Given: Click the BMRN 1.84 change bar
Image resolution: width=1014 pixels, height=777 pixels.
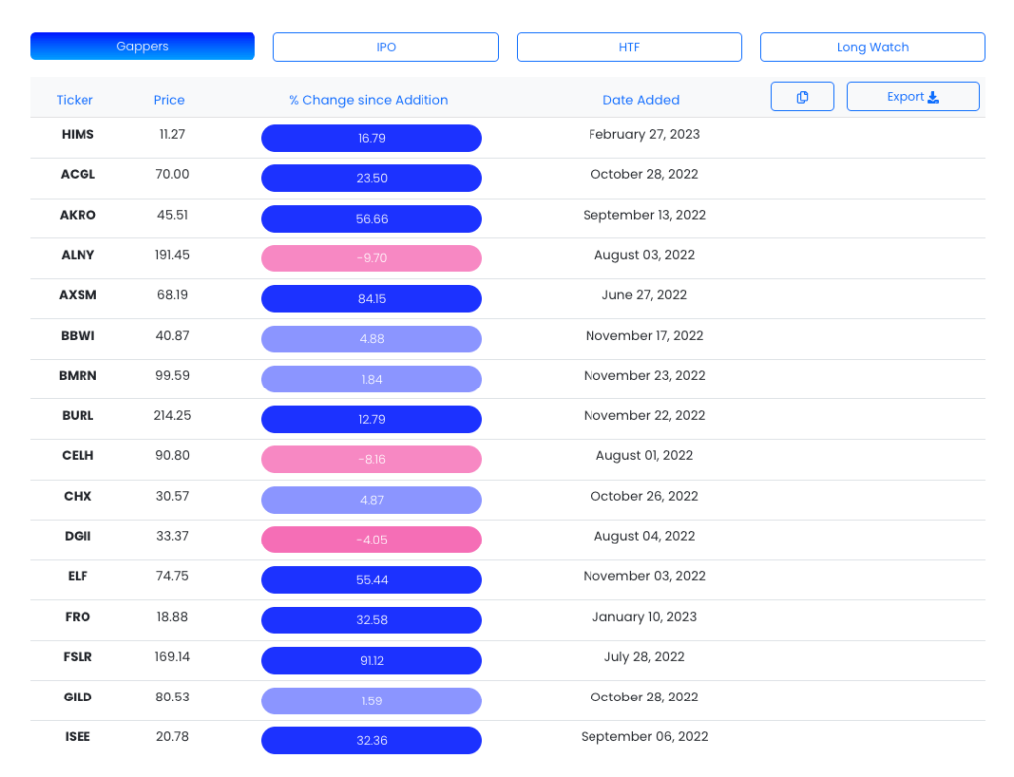Looking at the screenshot, I should [x=372, y=379].
